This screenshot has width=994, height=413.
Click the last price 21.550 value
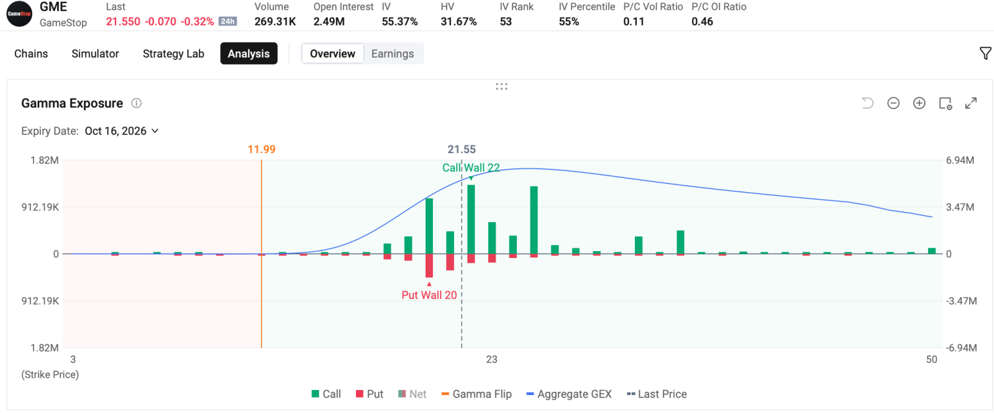[123, 21]
